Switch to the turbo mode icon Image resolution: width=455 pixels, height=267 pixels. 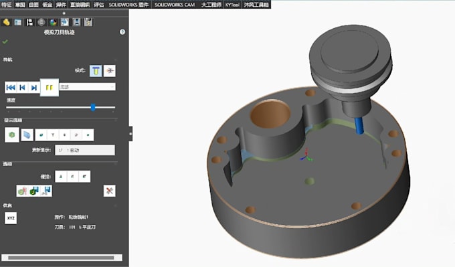coord(109,71)
